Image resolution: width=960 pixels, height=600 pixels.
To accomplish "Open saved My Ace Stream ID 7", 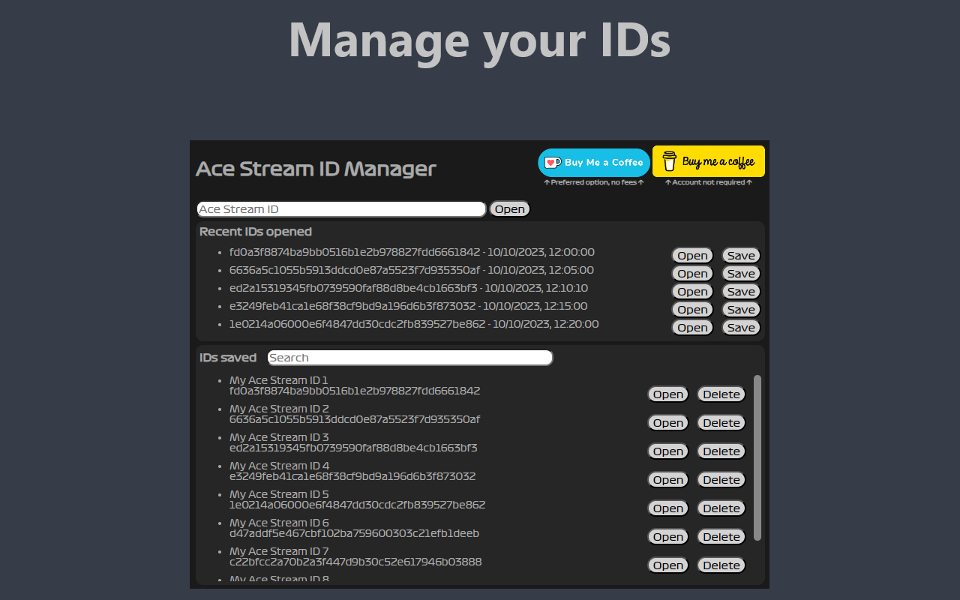I will pos(668,565).
